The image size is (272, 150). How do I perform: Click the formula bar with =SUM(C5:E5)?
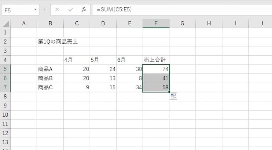click(182, 10)
